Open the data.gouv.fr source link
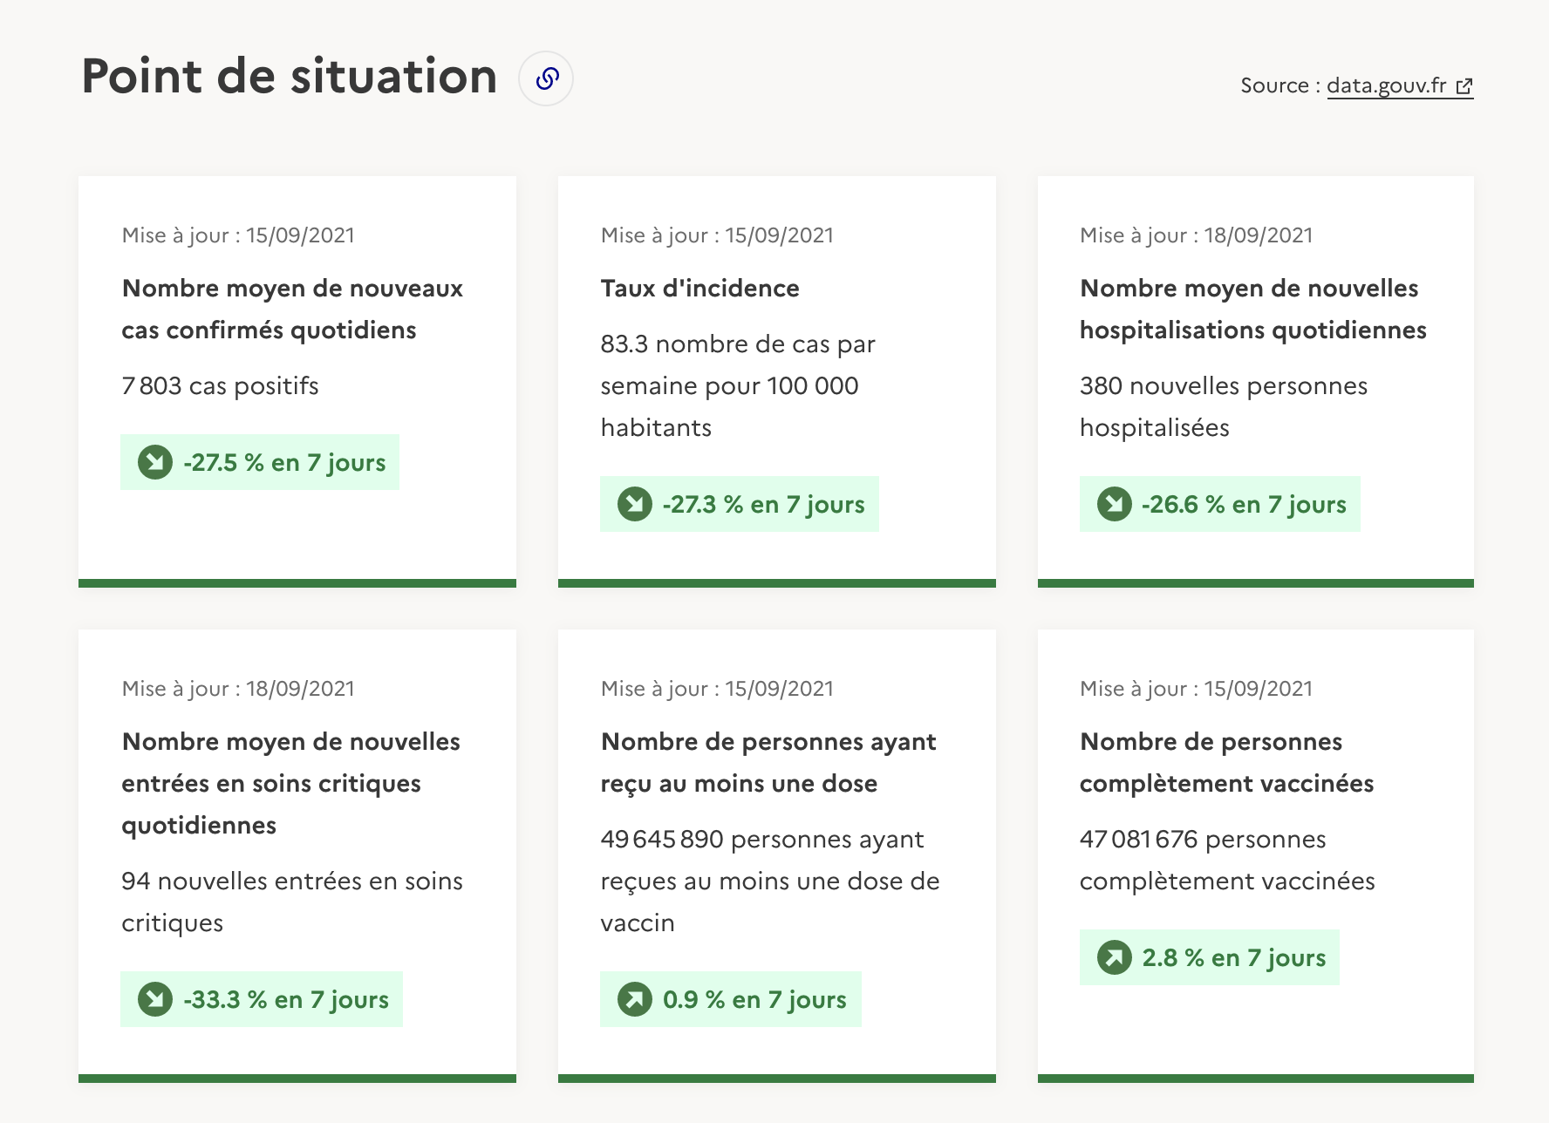The height and width of the screenshot is (1123, 1549). point(1399,85)
